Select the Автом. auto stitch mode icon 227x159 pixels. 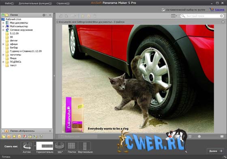point(27,146)
